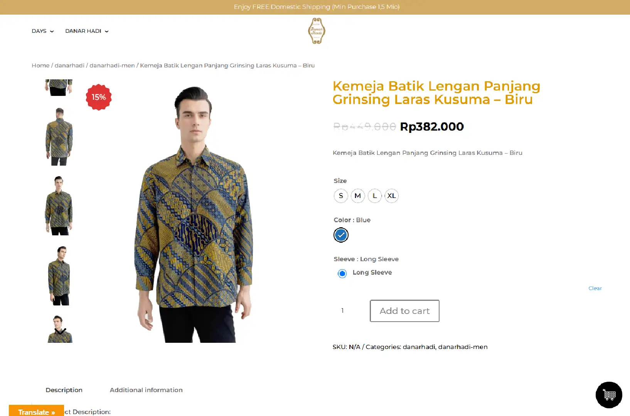Expand the DAYS menu dropdown
The image size is (630, 416).
[43, 31]
